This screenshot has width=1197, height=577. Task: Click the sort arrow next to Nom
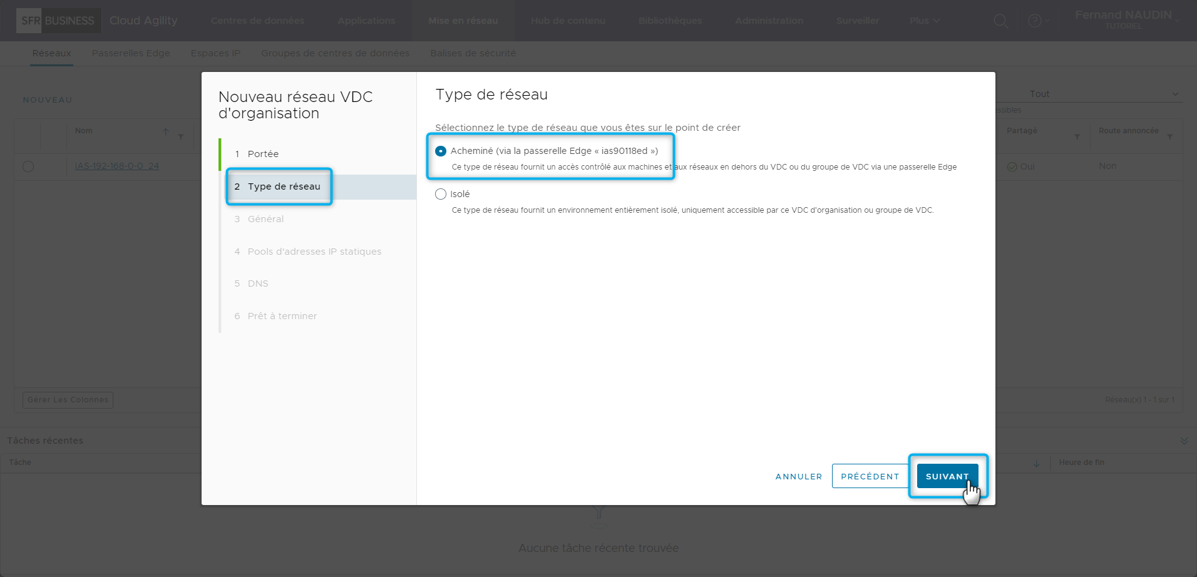pyautogui.click(x=165, y=133)
